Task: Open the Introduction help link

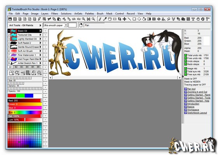Action: [x=193, y=104]
